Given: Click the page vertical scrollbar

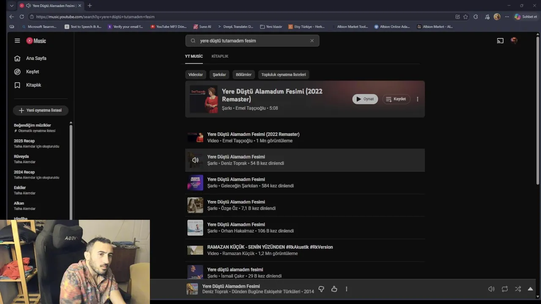Looking at the screenshot, I should point(538,110).
